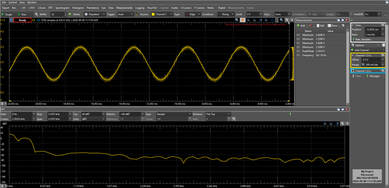Uncheck the Channel 1 checkbox
The width and height of the screenshot is (389, 188).
pos(353,55)
